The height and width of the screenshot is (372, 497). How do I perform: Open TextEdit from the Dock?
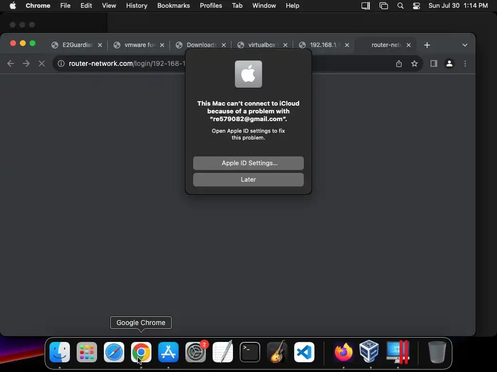point(222,352)
